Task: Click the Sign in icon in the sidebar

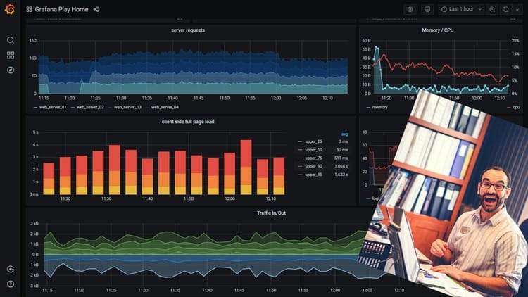Action: click(x=11, y=269)
